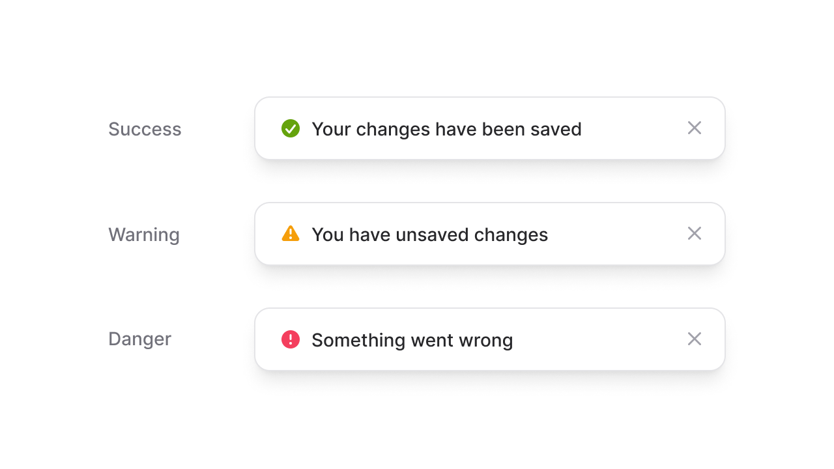Dismiss the 'Your changes have been saved' toast
The image size is (834, 469).
click(x=695, y=128)
